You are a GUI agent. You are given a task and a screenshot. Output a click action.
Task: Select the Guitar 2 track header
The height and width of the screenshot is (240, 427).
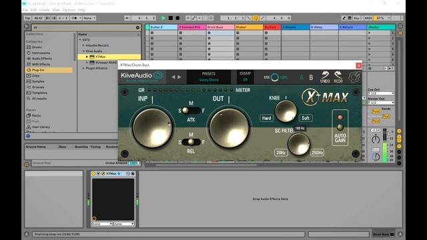[163, 27]
